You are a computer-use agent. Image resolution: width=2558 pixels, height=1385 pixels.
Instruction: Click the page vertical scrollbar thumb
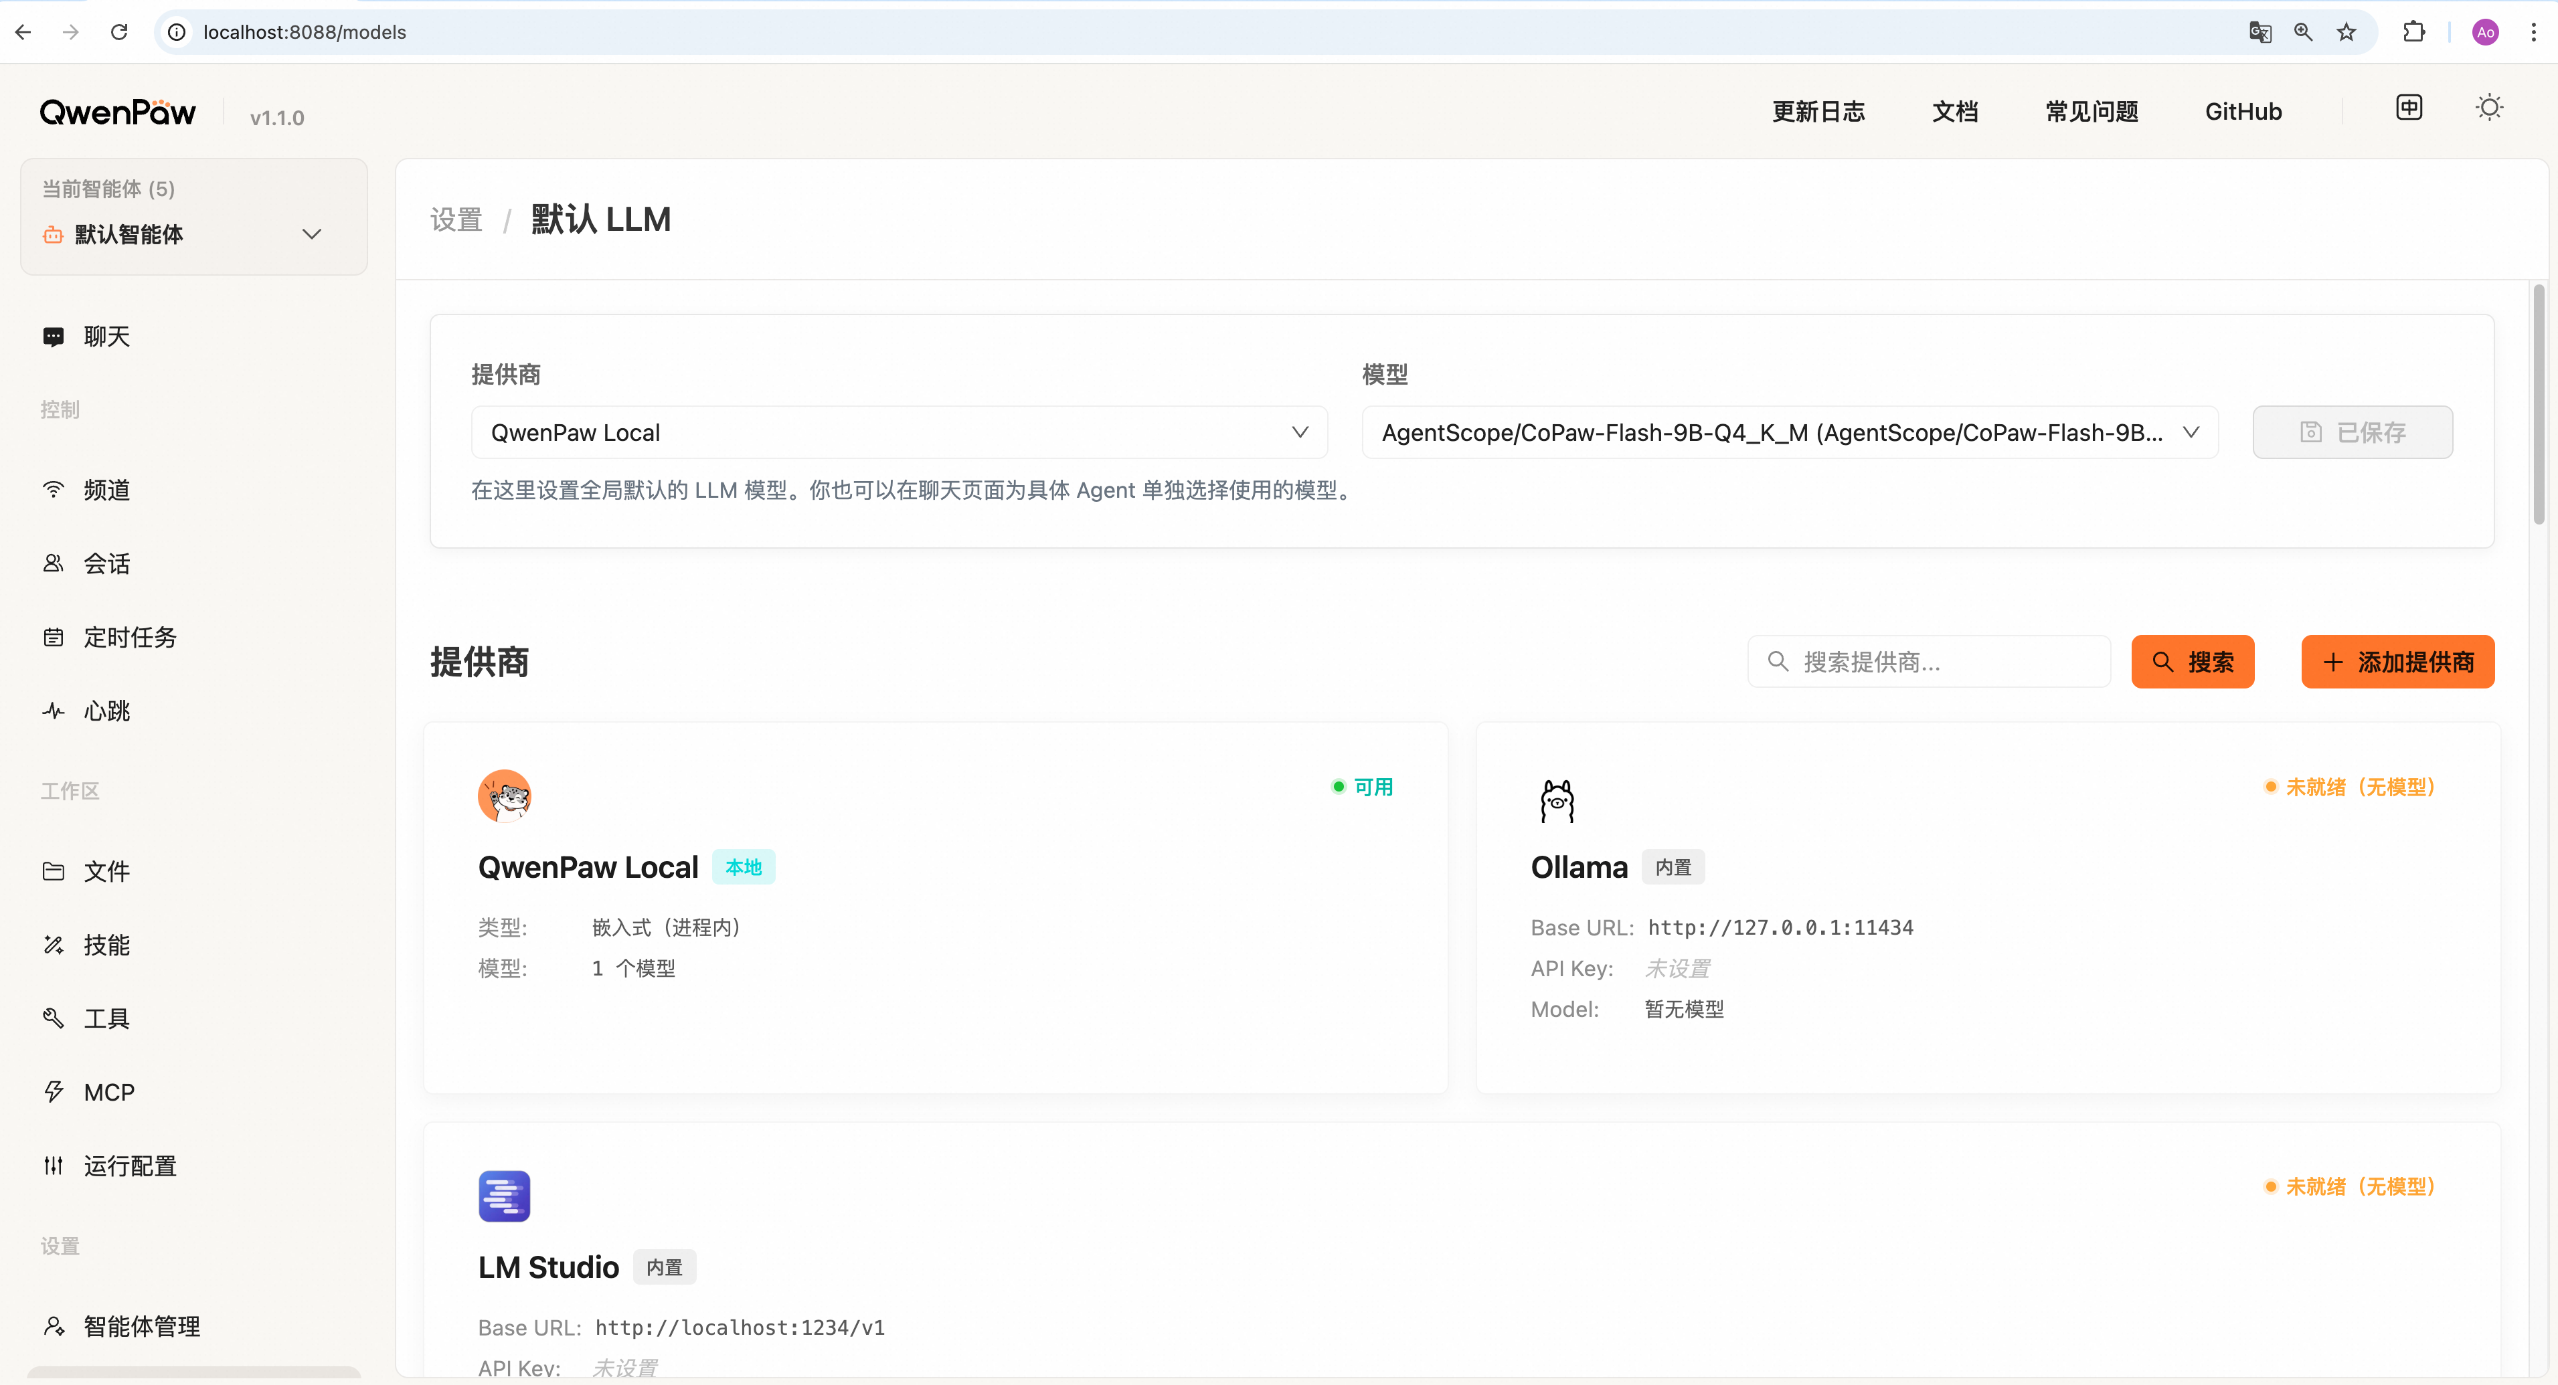click(x=2538, y=404)
